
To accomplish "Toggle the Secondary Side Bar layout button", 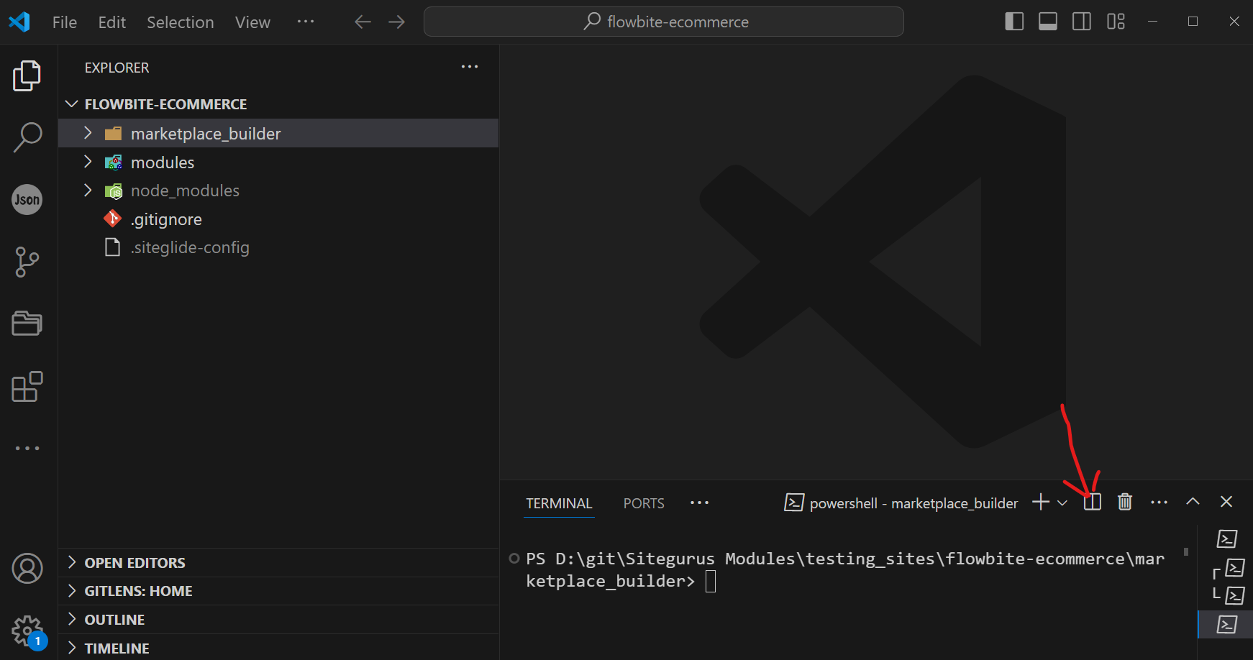I will [1081, 22].
